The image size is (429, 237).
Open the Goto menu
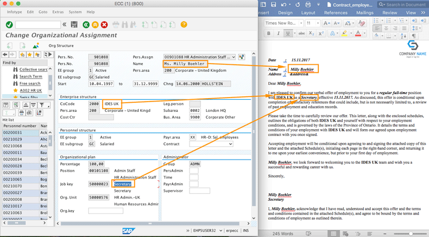click(x=43, y=12)
